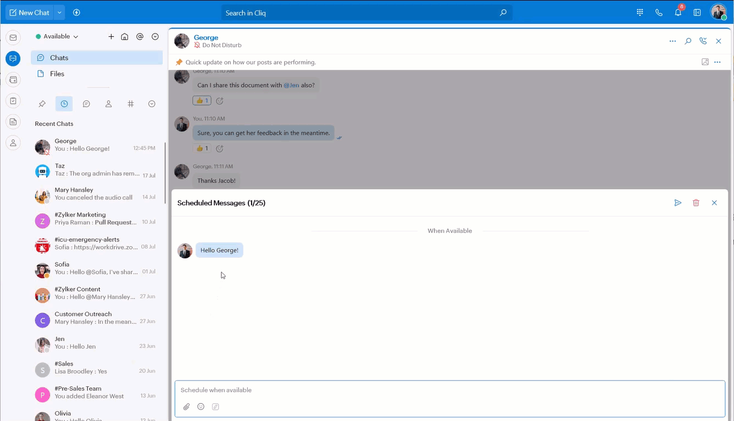Screen dimensions: 734x421
Task: Open the #Pre-Sales Team channel
Action: pos(97,394)
